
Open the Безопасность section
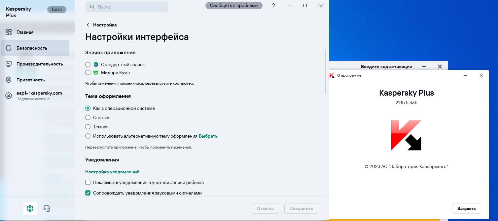point(35,48)
